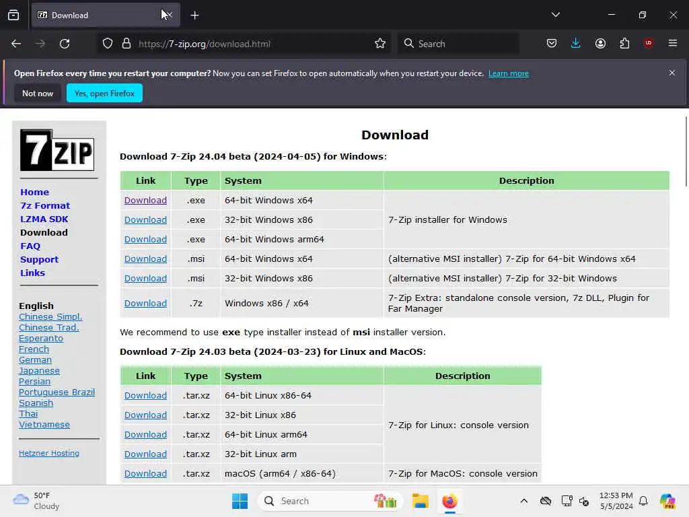The image size is (689, 517).
Task: Open the Extensions puzzle icon
Action: click(624, 44)
